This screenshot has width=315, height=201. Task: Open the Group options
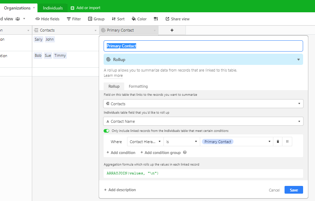coord(96,19)
